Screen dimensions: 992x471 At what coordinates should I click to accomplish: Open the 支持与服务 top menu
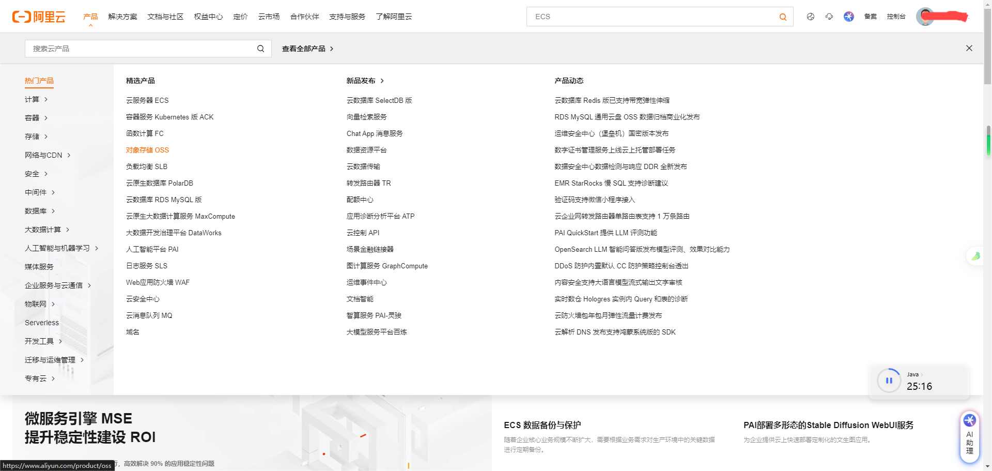click(347, 17)
